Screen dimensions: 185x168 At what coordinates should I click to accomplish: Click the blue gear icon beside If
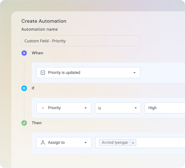click(24, 88)
